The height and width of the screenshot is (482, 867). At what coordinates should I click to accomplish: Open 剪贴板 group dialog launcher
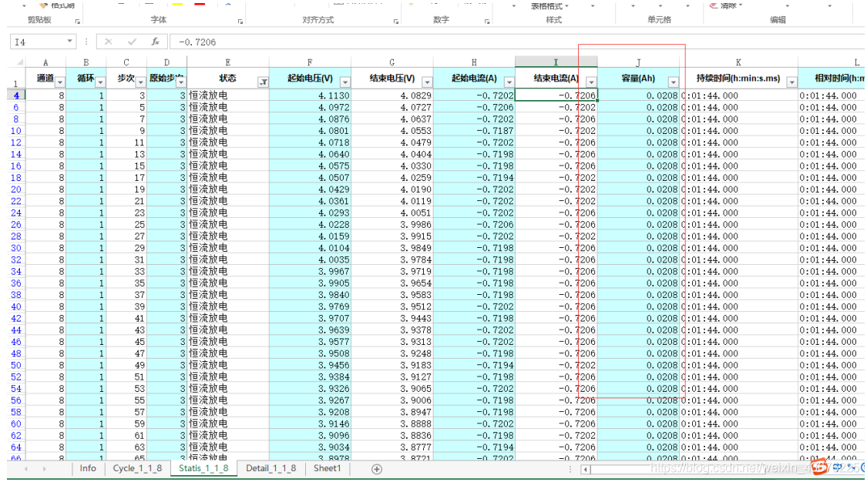pyautogui.click(x=77, y=22)
